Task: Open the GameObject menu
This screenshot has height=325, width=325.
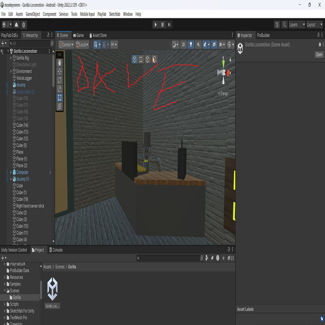Action: 33,14
